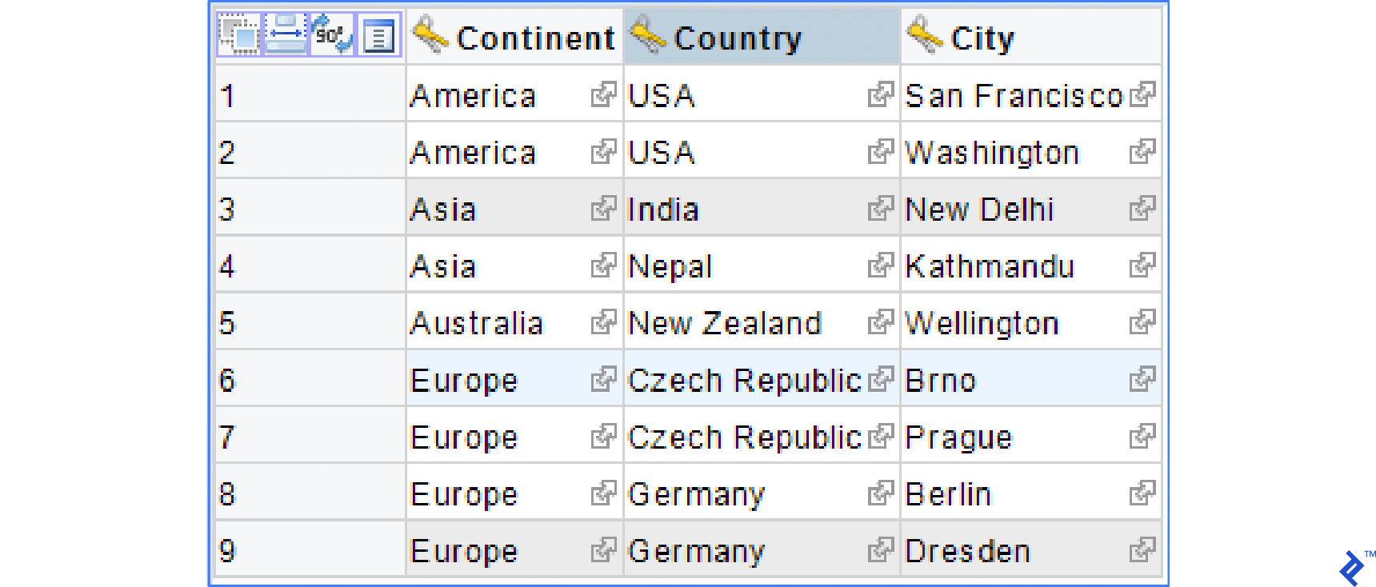Select row number 4
The height and width of the screenshot is (587, 1376).
point(310,265)
